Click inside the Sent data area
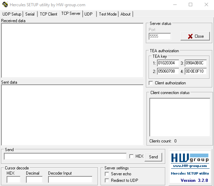This screenshot has height=186, width=214. pos(72,115)
